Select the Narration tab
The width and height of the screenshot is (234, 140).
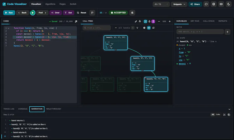pyautogui.click(x=37, y=109)
